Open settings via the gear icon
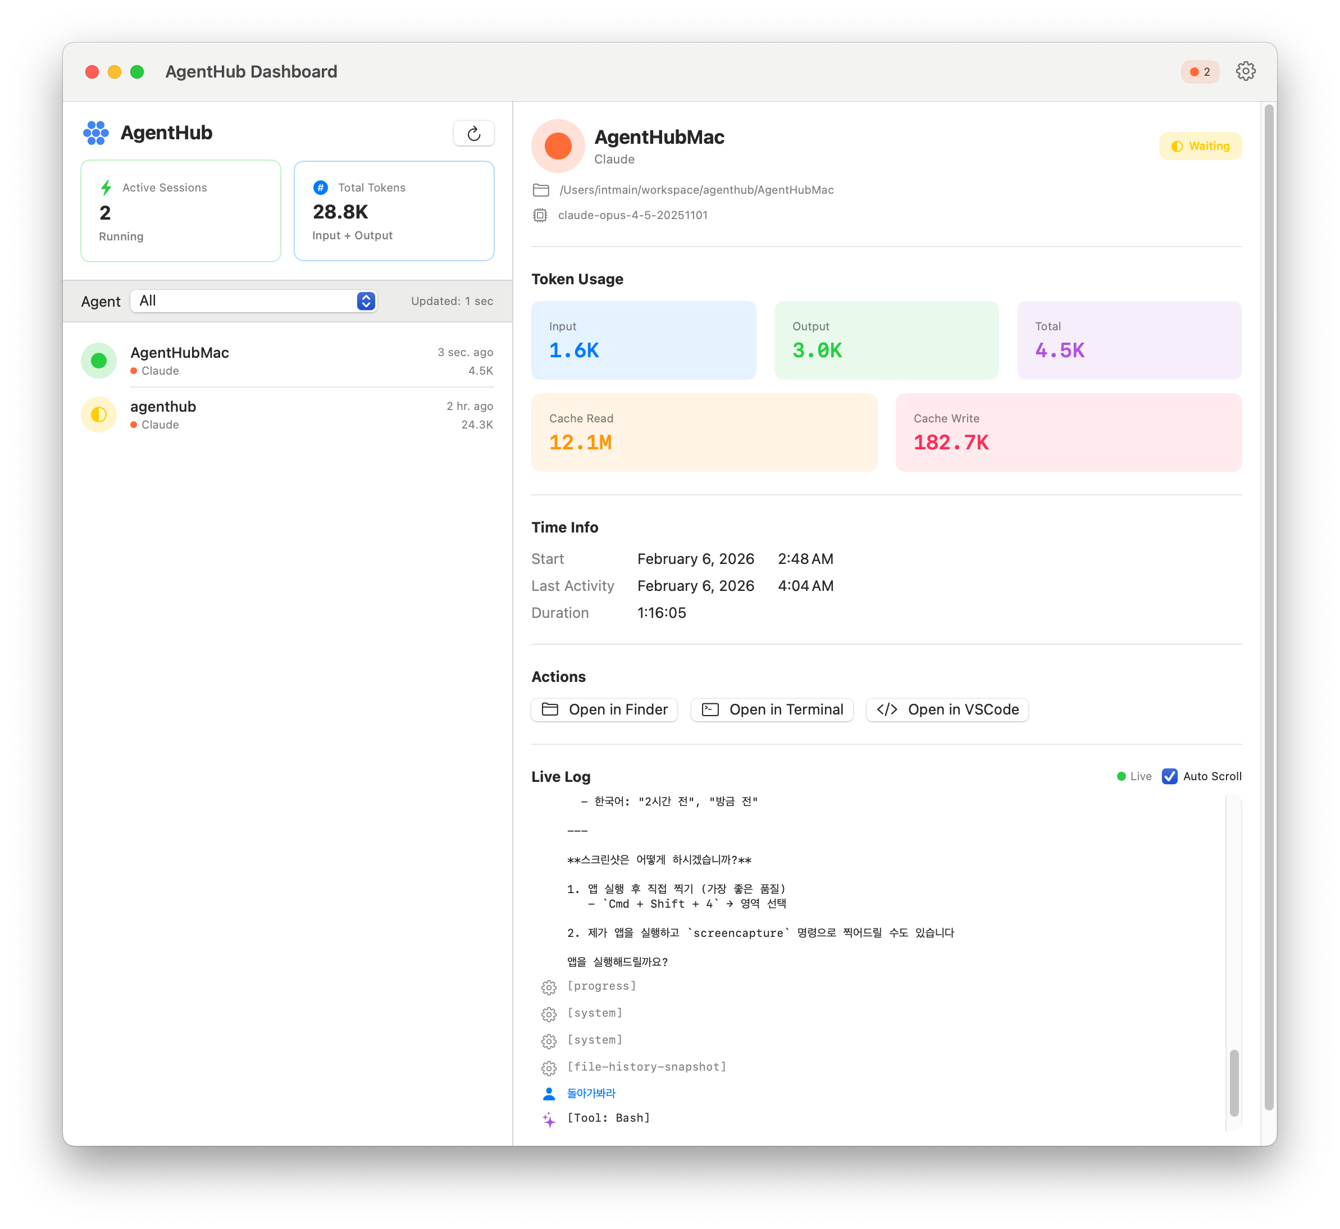Viewport: 1340px width, 1229px height. point(1246,71)
